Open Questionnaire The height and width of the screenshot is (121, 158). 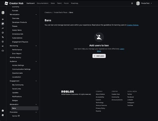click(17, 73)
